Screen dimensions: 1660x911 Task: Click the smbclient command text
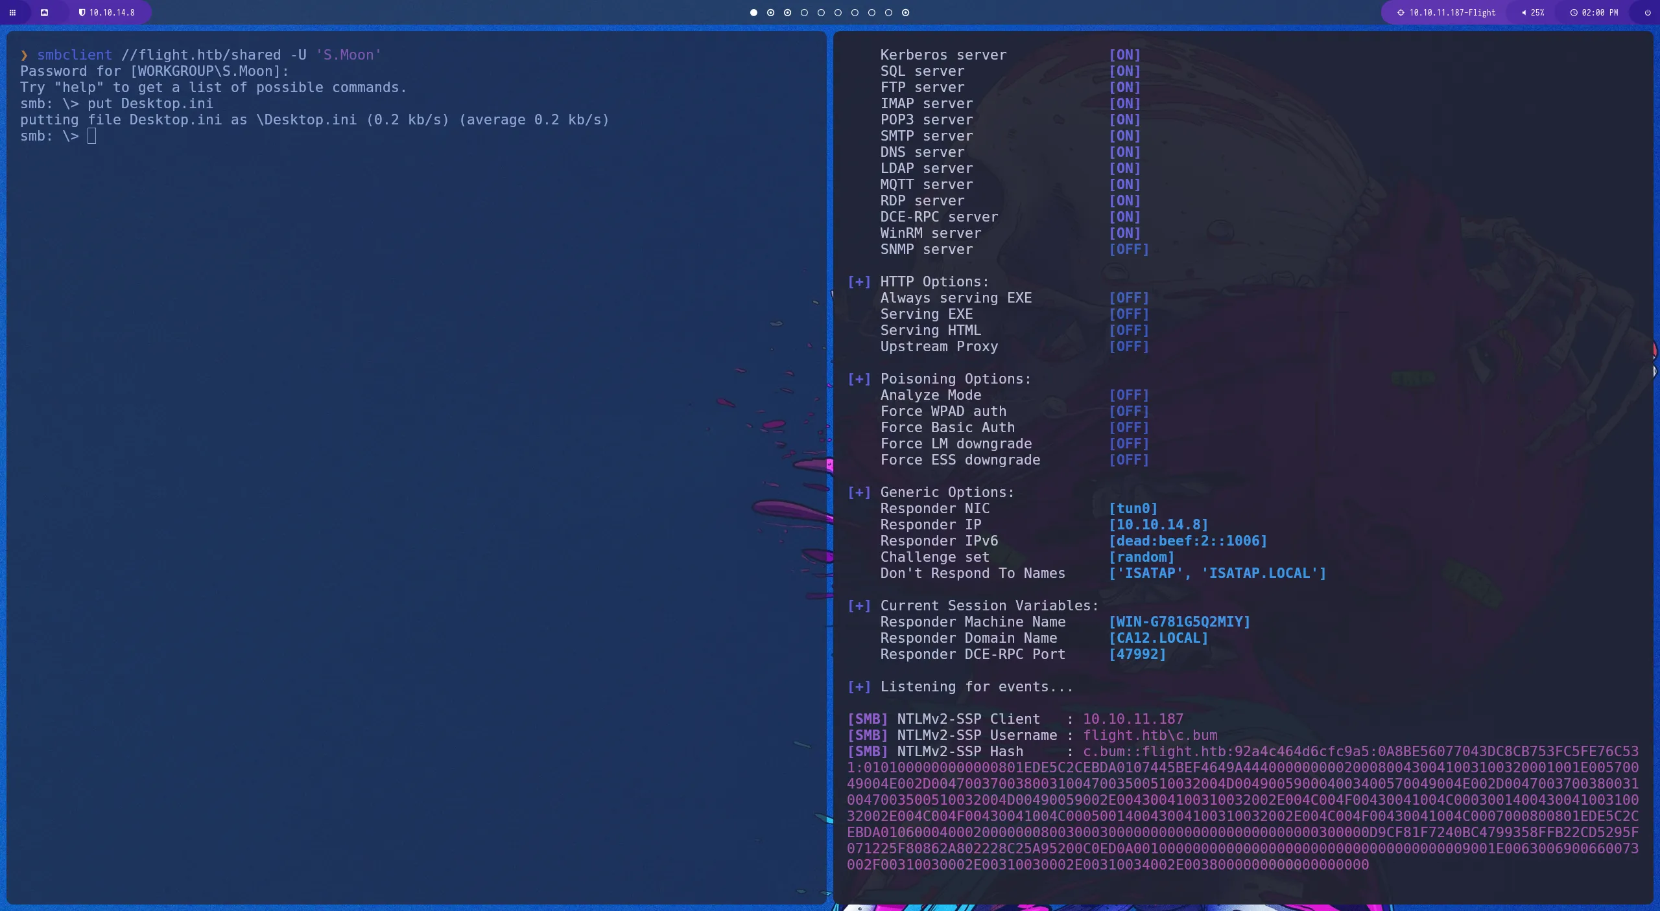point(75,55)
